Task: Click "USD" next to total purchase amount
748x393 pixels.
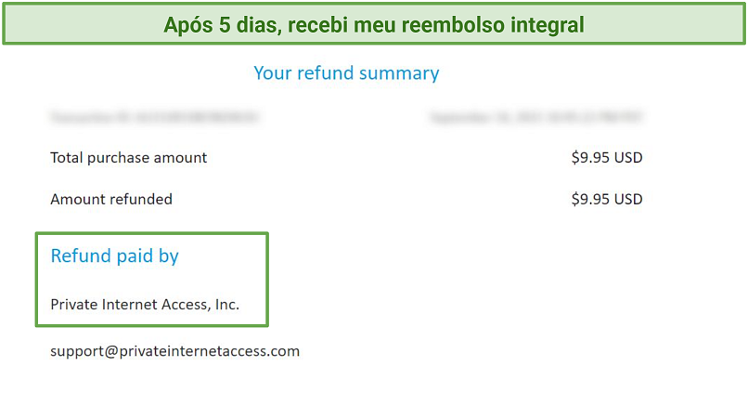Action: click(x=628, y=158)
